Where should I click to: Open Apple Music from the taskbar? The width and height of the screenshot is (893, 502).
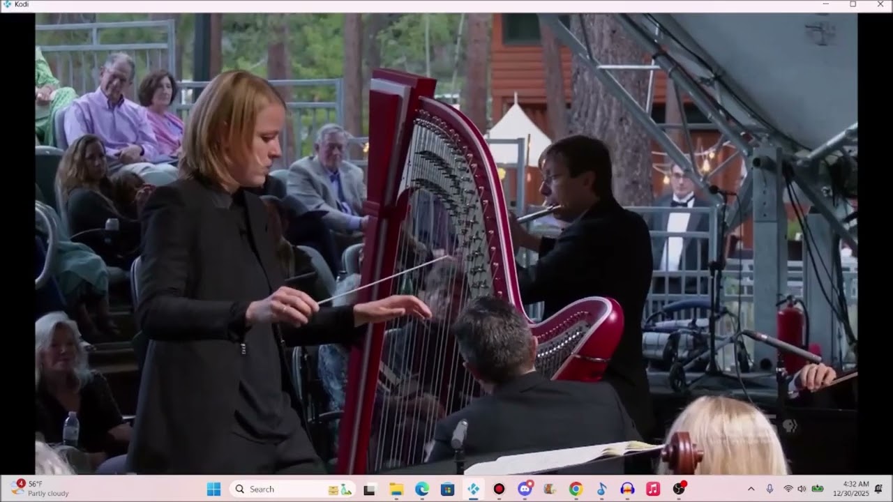point(653,489)
